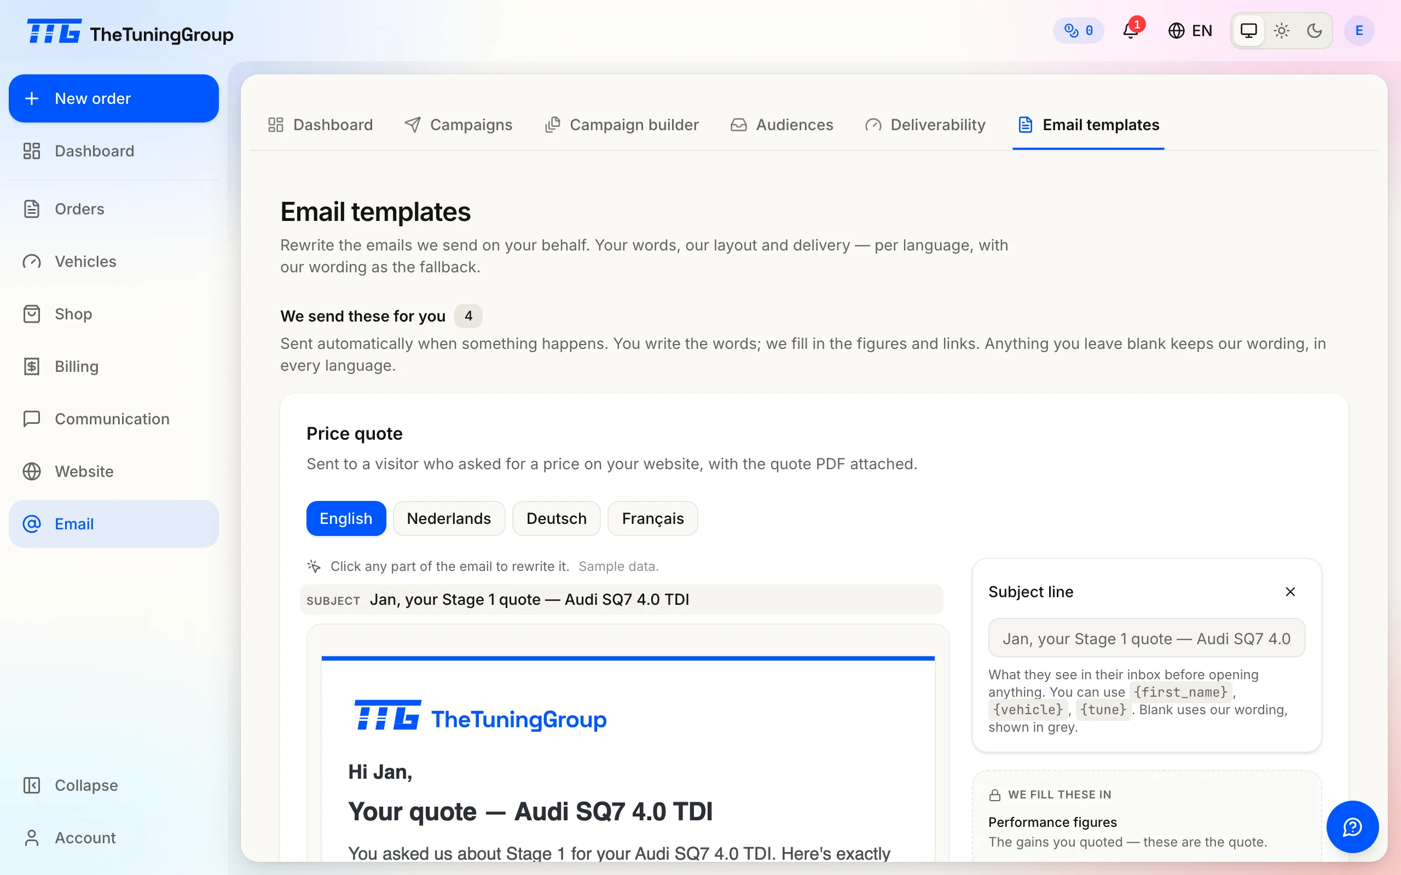Click the TheTuningGroup logo in the header

pos(130,32)
